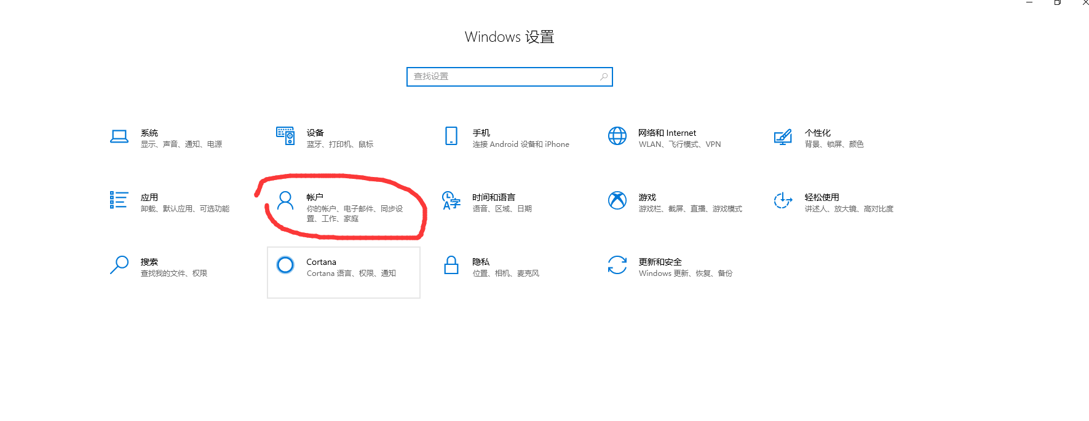The width and height of the screenshot is (1089, 421).
Task: Open the 个性化 paintbrush icon
Action: pos(783,136)
